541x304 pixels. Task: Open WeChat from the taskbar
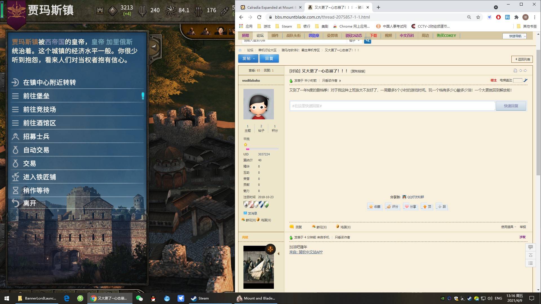(139, 298)
